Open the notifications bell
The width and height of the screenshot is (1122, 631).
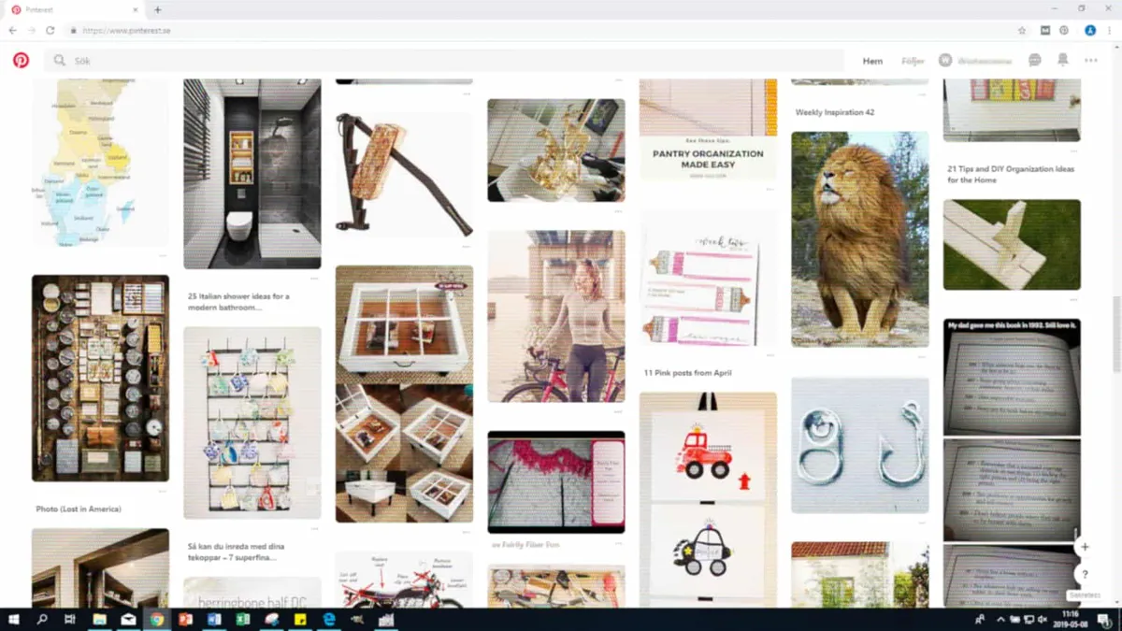coord(1062,60)
